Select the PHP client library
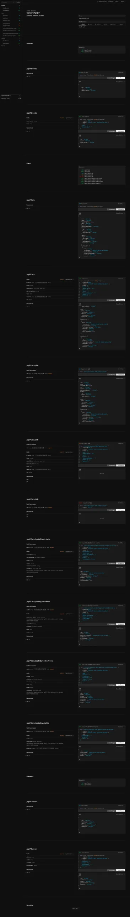 106,24
